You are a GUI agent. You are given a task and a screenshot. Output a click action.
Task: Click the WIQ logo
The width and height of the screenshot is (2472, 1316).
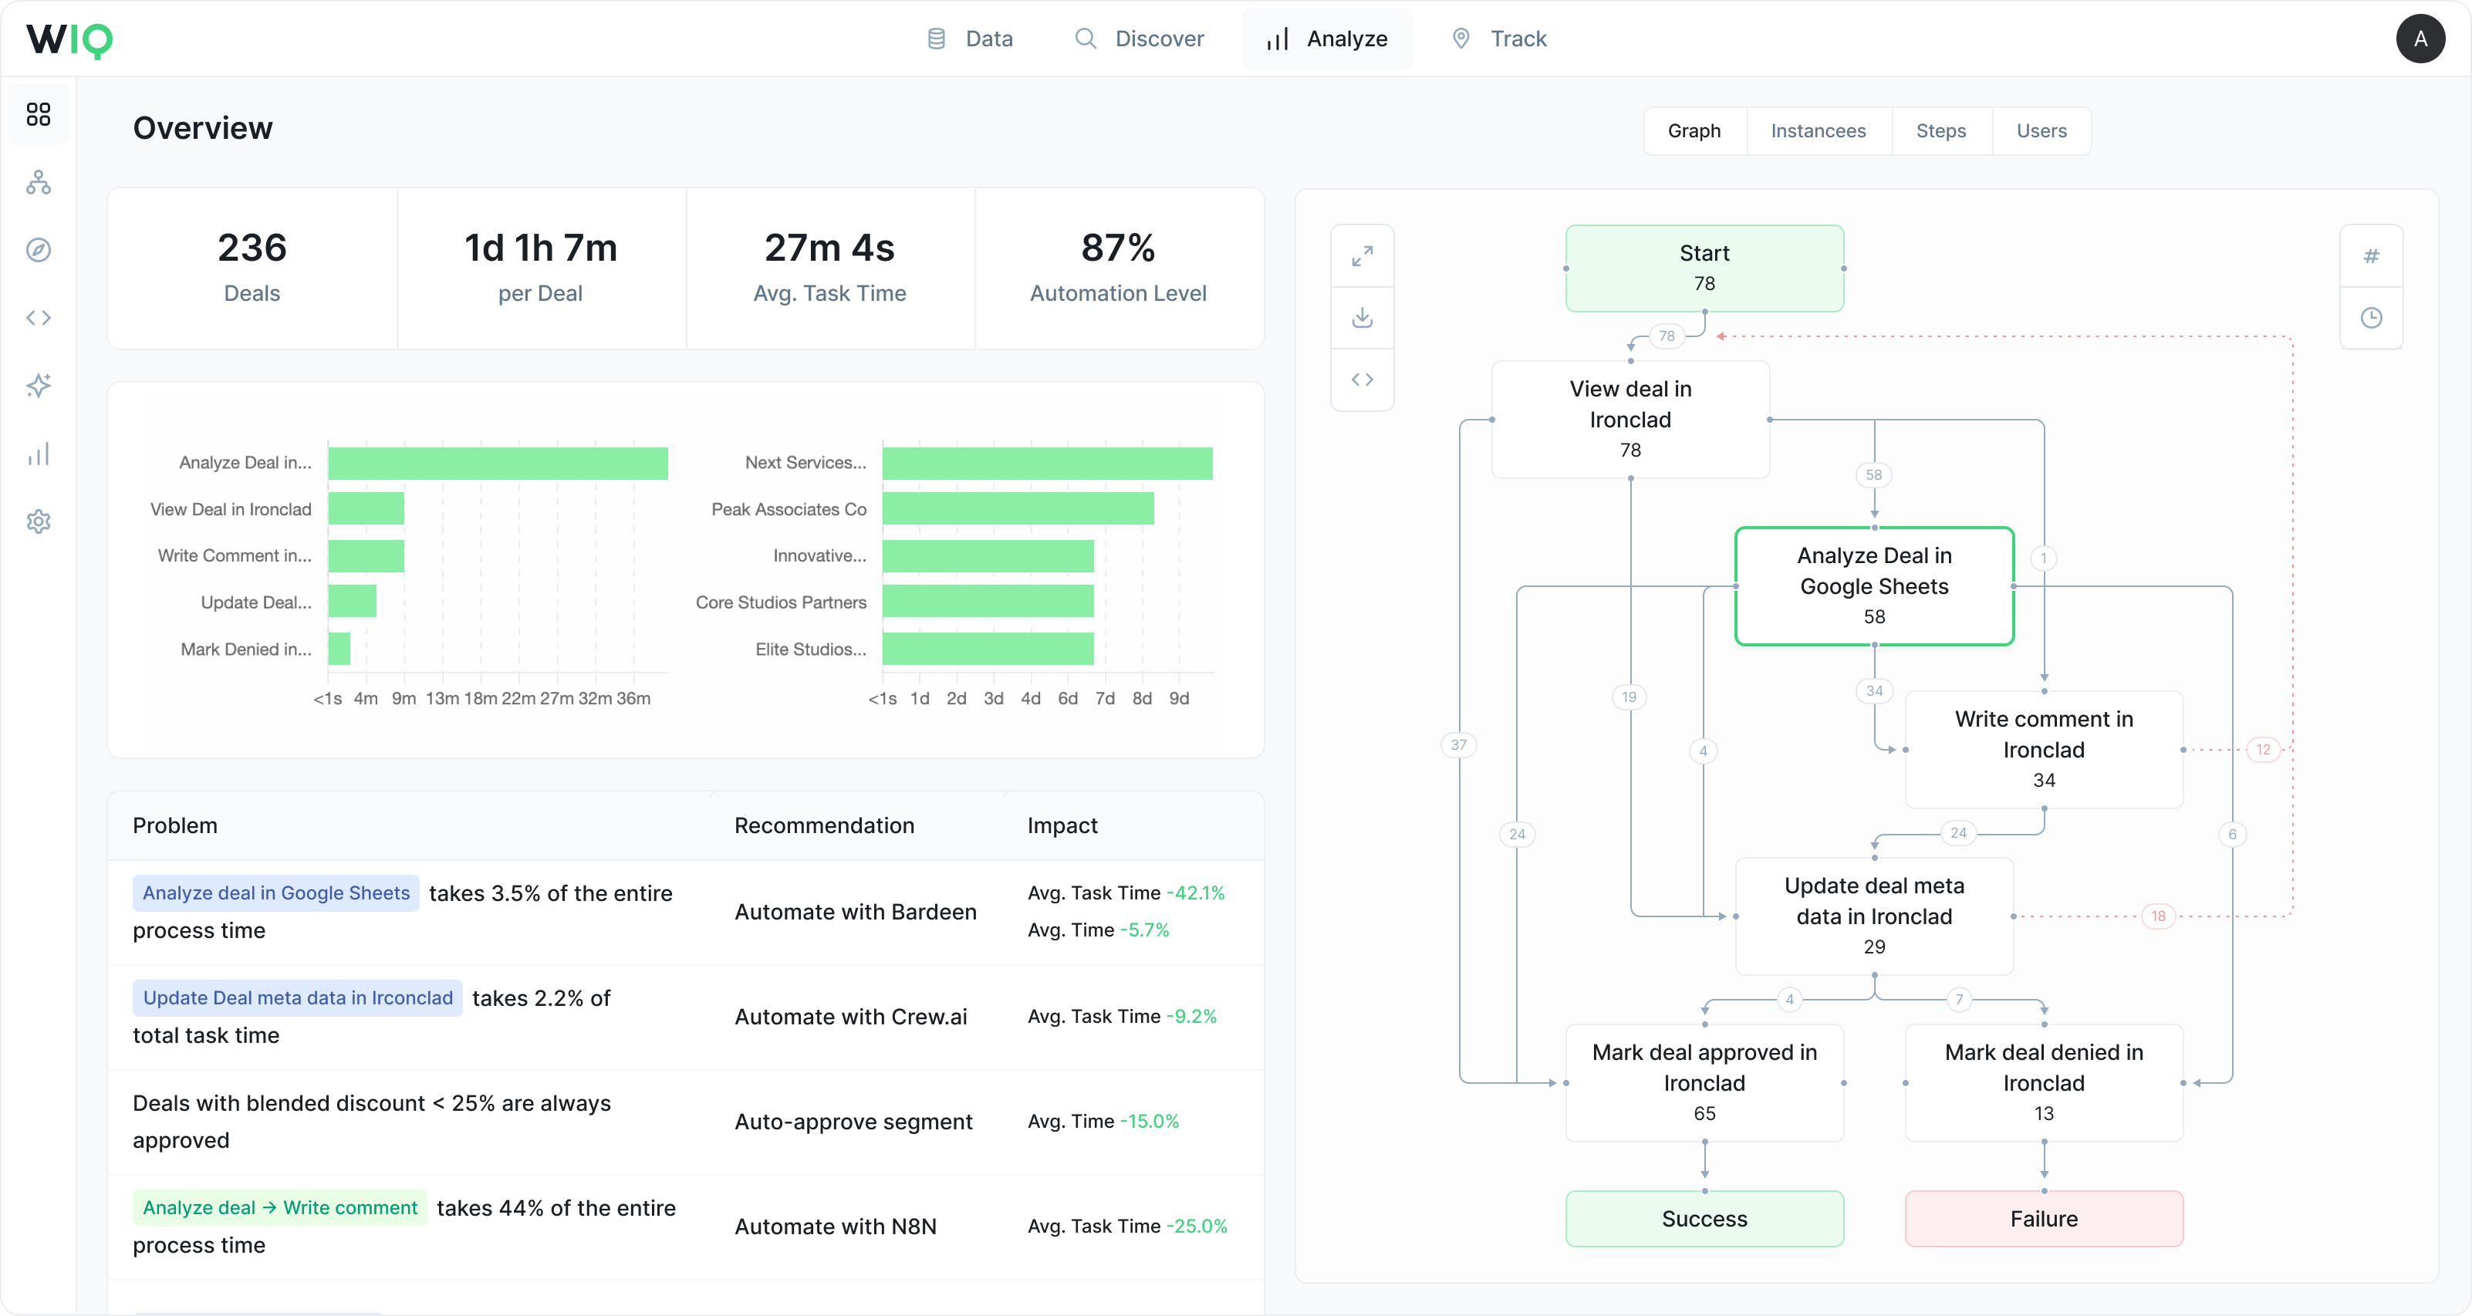coord(68,40)
